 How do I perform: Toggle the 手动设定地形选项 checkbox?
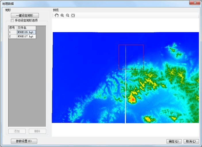point(12,21)
